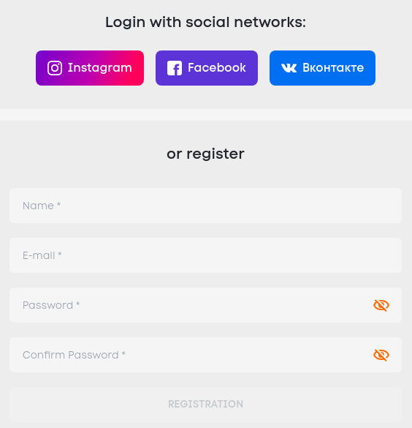Viewport: 412px width, 428px height.
Task: Click the 'Instagram' label on the gradient button
Action: (x=100, y=68)
